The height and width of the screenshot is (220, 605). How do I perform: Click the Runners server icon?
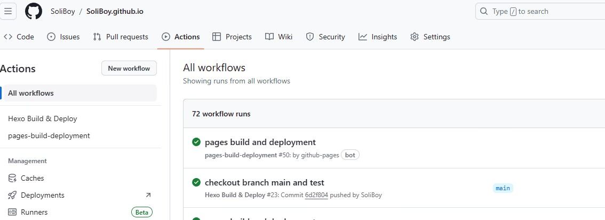point(12,213)
